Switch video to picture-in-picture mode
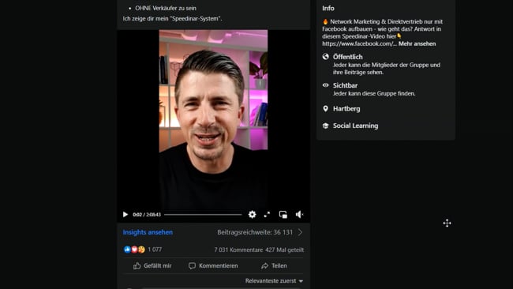This screenshot has width=513, height=289. (x=283, y=214)
